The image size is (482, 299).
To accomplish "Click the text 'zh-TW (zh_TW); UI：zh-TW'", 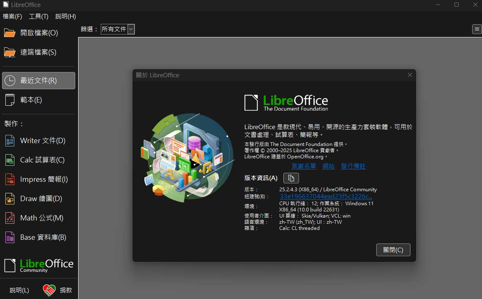I will pos(311,222).
